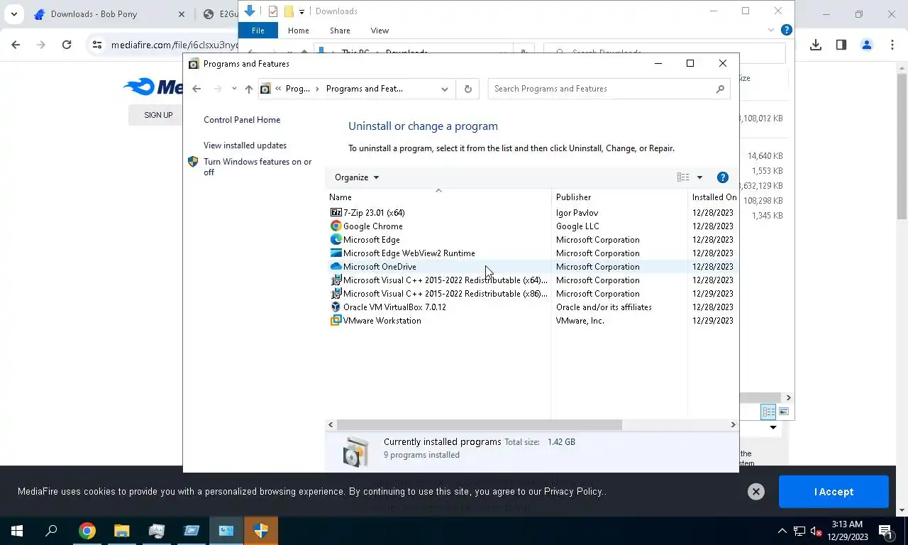This screenshot has width=908, height=545.
Task: Select the Google Chrome entry icon
Action: pyautogui.click(x=336, y=226)
